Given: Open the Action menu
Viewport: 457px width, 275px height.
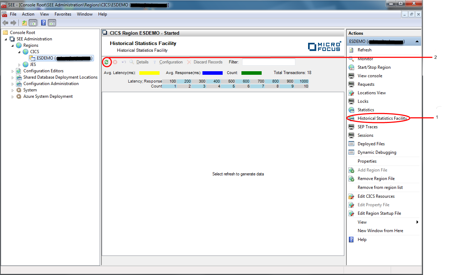Looking at the screenshot, I should tap(28, 14).
